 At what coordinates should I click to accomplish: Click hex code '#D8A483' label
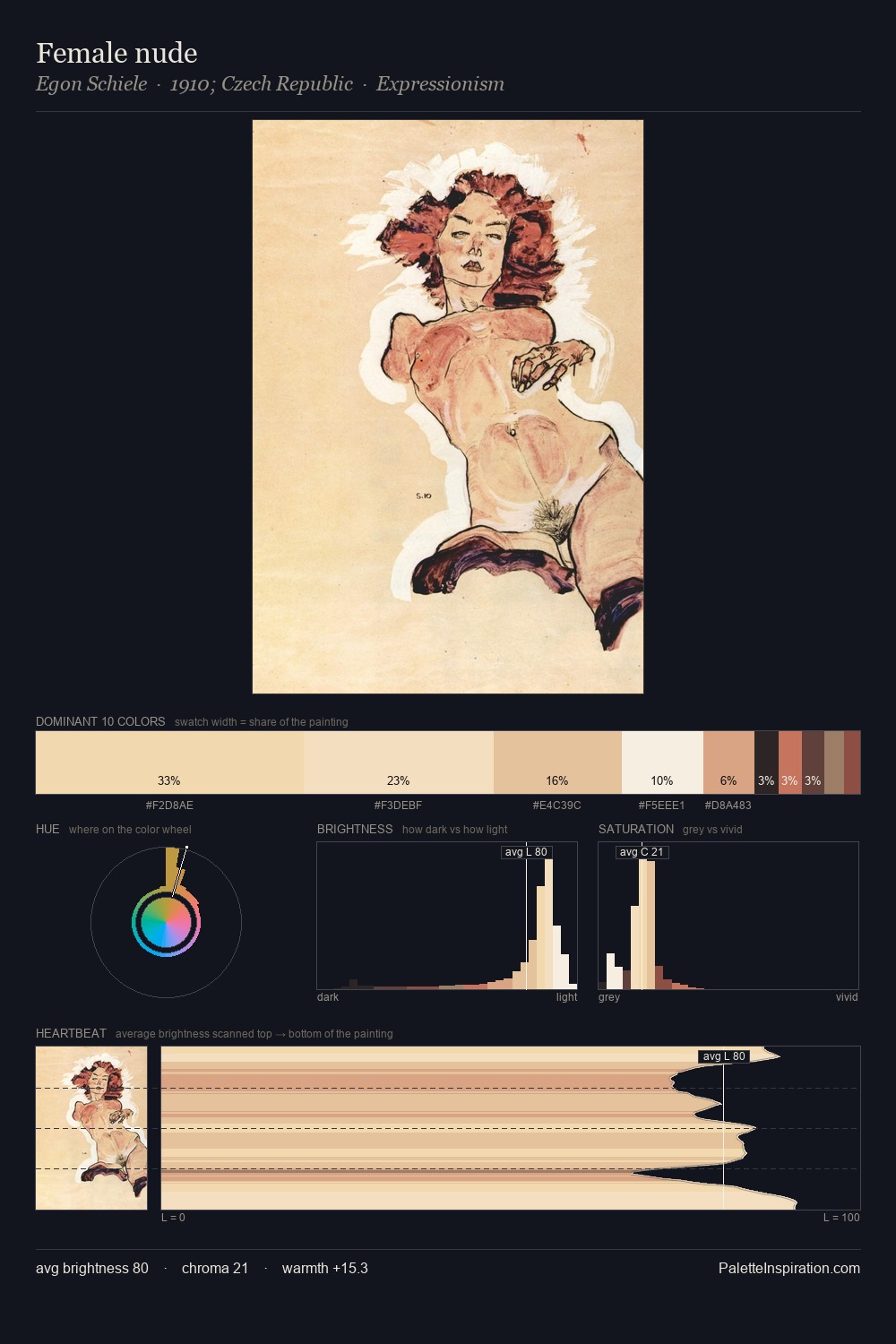728,806
